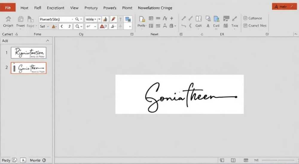Click the magnifier over page icon
Image resolution: width=299 pixels, height=164 pixels.
click(208, 18)
